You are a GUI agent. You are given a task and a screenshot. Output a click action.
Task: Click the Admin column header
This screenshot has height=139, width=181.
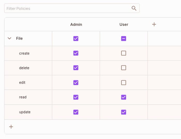[x=76, y=24]
